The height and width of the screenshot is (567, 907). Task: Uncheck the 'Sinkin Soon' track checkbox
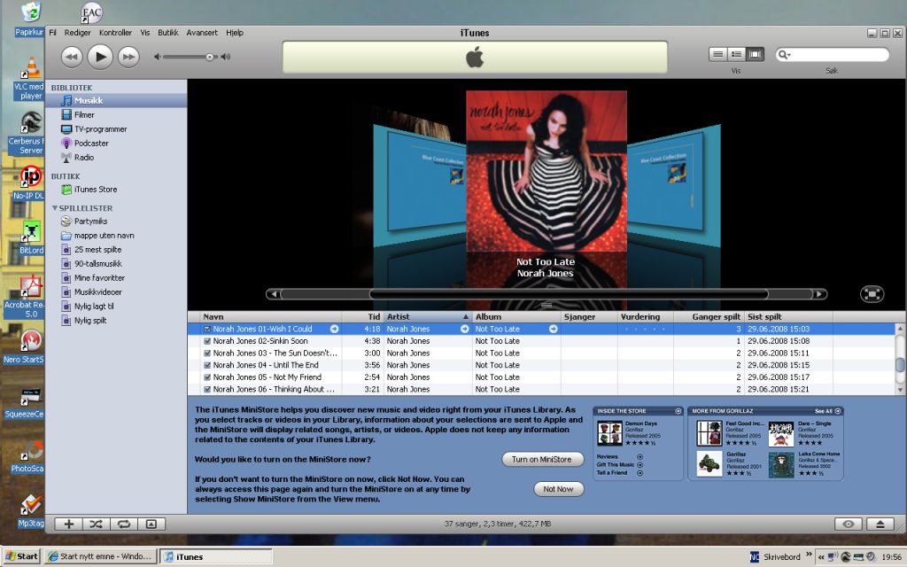(x=207, y=341)
